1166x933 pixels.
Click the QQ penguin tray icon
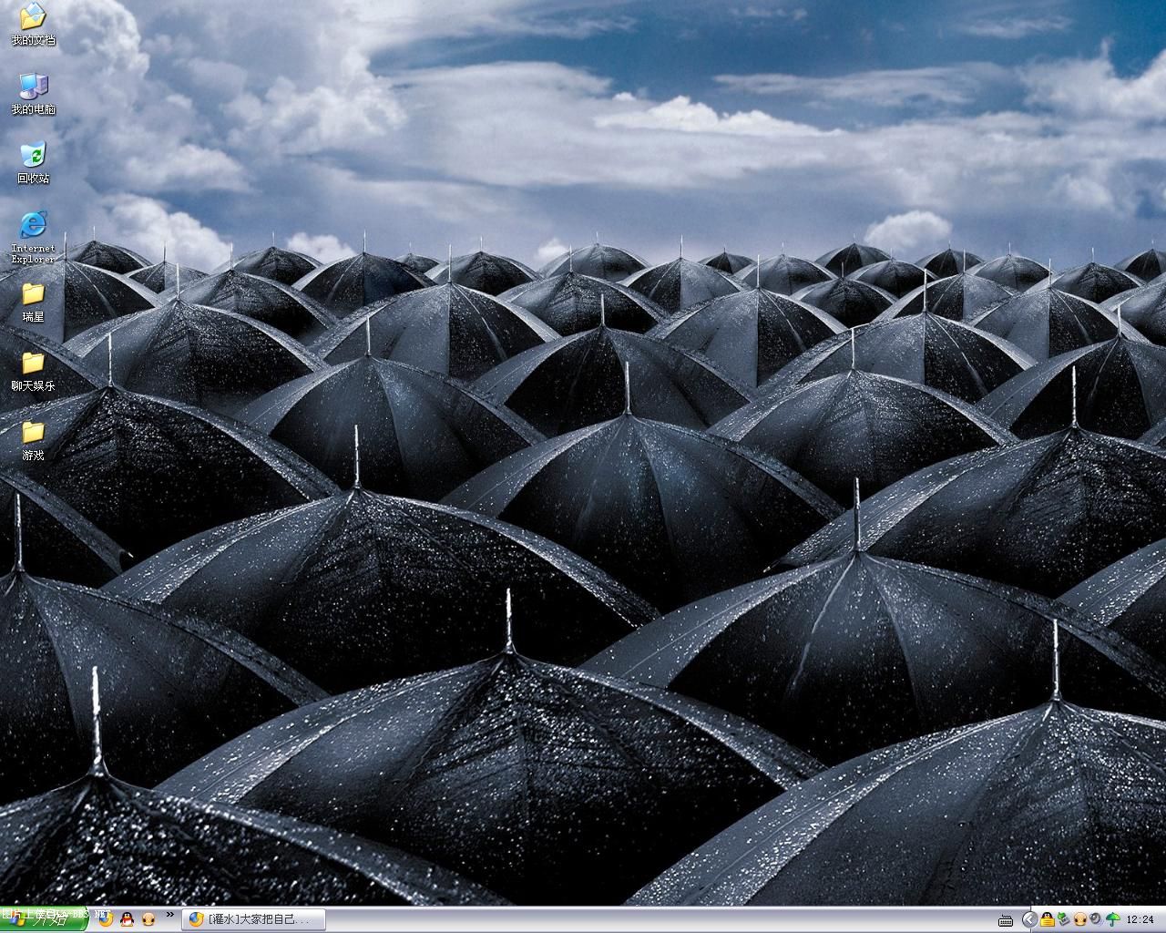tap(1048, 919)
